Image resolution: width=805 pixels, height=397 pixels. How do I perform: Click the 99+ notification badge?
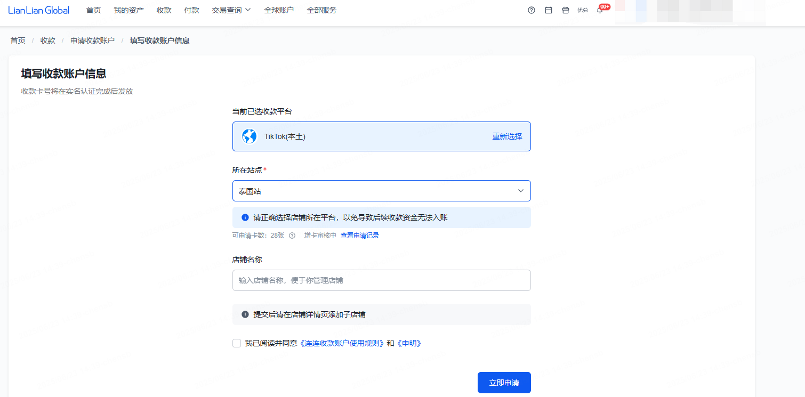pyautogui.click(x=605, y=7)
